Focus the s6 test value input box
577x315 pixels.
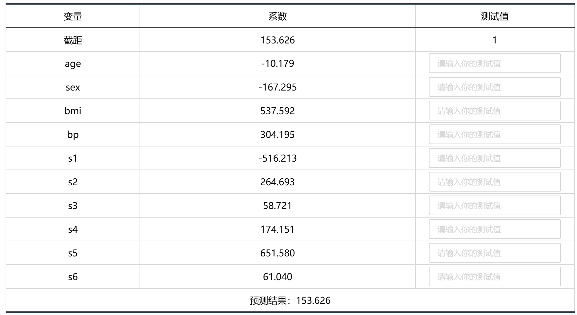click(x=495, y=276)
